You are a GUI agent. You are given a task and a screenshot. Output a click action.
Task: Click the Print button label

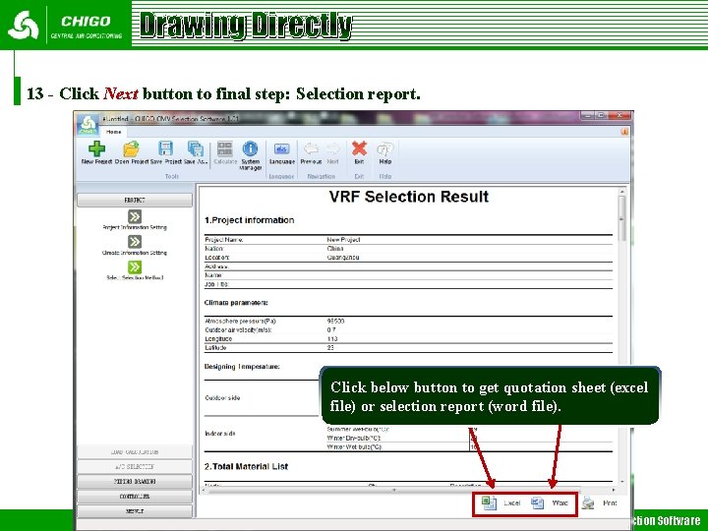pos(610,503)
